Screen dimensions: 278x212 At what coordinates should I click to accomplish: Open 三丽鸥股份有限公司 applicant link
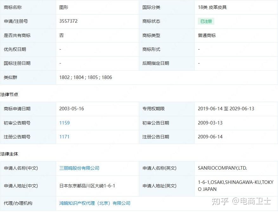(x=79, y=168)
